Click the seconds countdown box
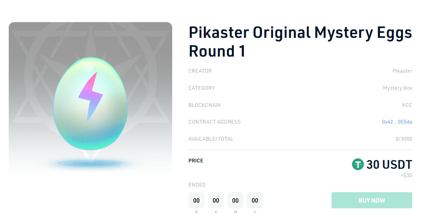This screenshot has width=423, height=217. (255, 200)
